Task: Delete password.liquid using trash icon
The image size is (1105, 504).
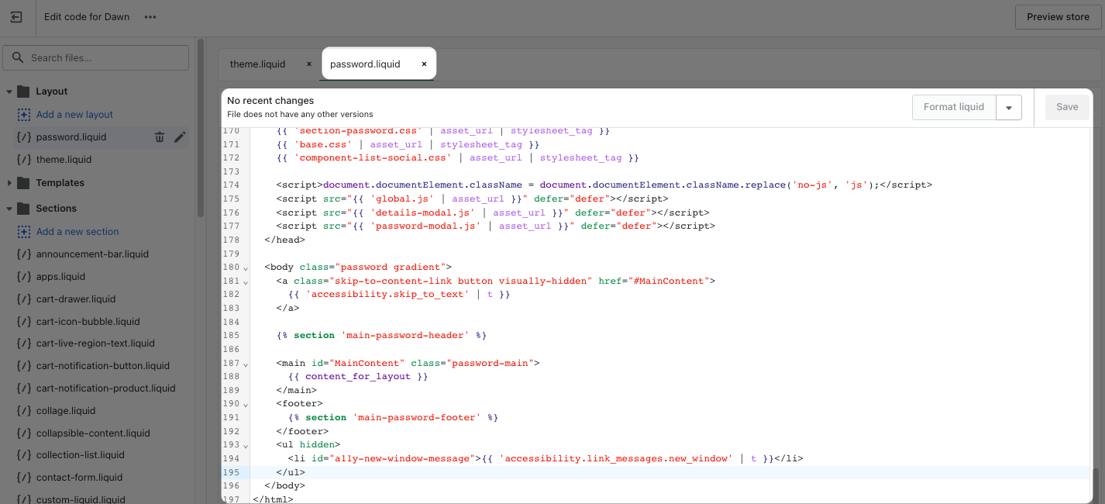Action: 160,137
